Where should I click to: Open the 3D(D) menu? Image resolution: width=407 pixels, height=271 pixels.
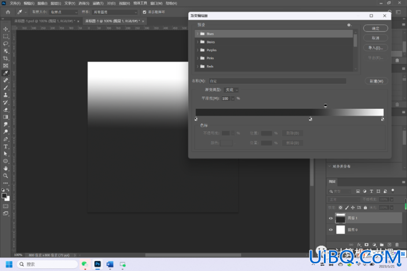(111, 3)
